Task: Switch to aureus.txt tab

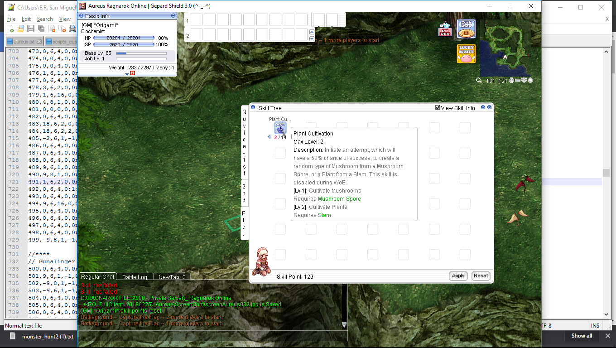Action: [x=24, y=42]
